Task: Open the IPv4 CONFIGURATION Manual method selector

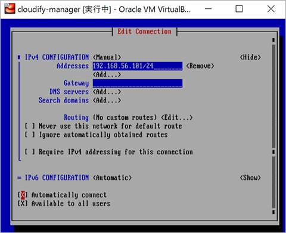Action: (107, 57)
